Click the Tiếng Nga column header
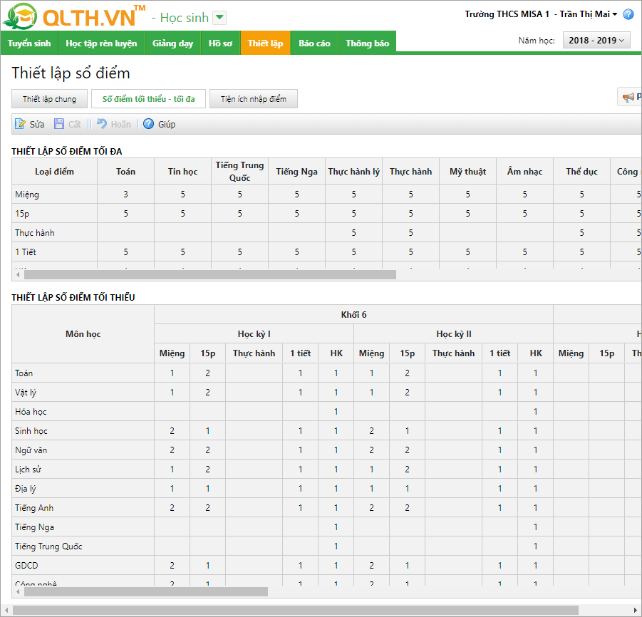The width and height of the screenshot is (642, 617). [x=296, y=172]
